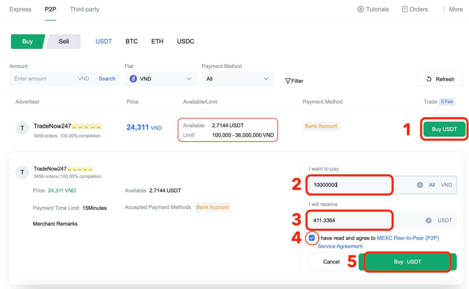469x289 pixels.
Task: Expand the Payment Method All dropdown
Action: coord(238,79)
